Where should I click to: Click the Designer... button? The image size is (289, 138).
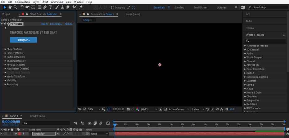[23, 40]
